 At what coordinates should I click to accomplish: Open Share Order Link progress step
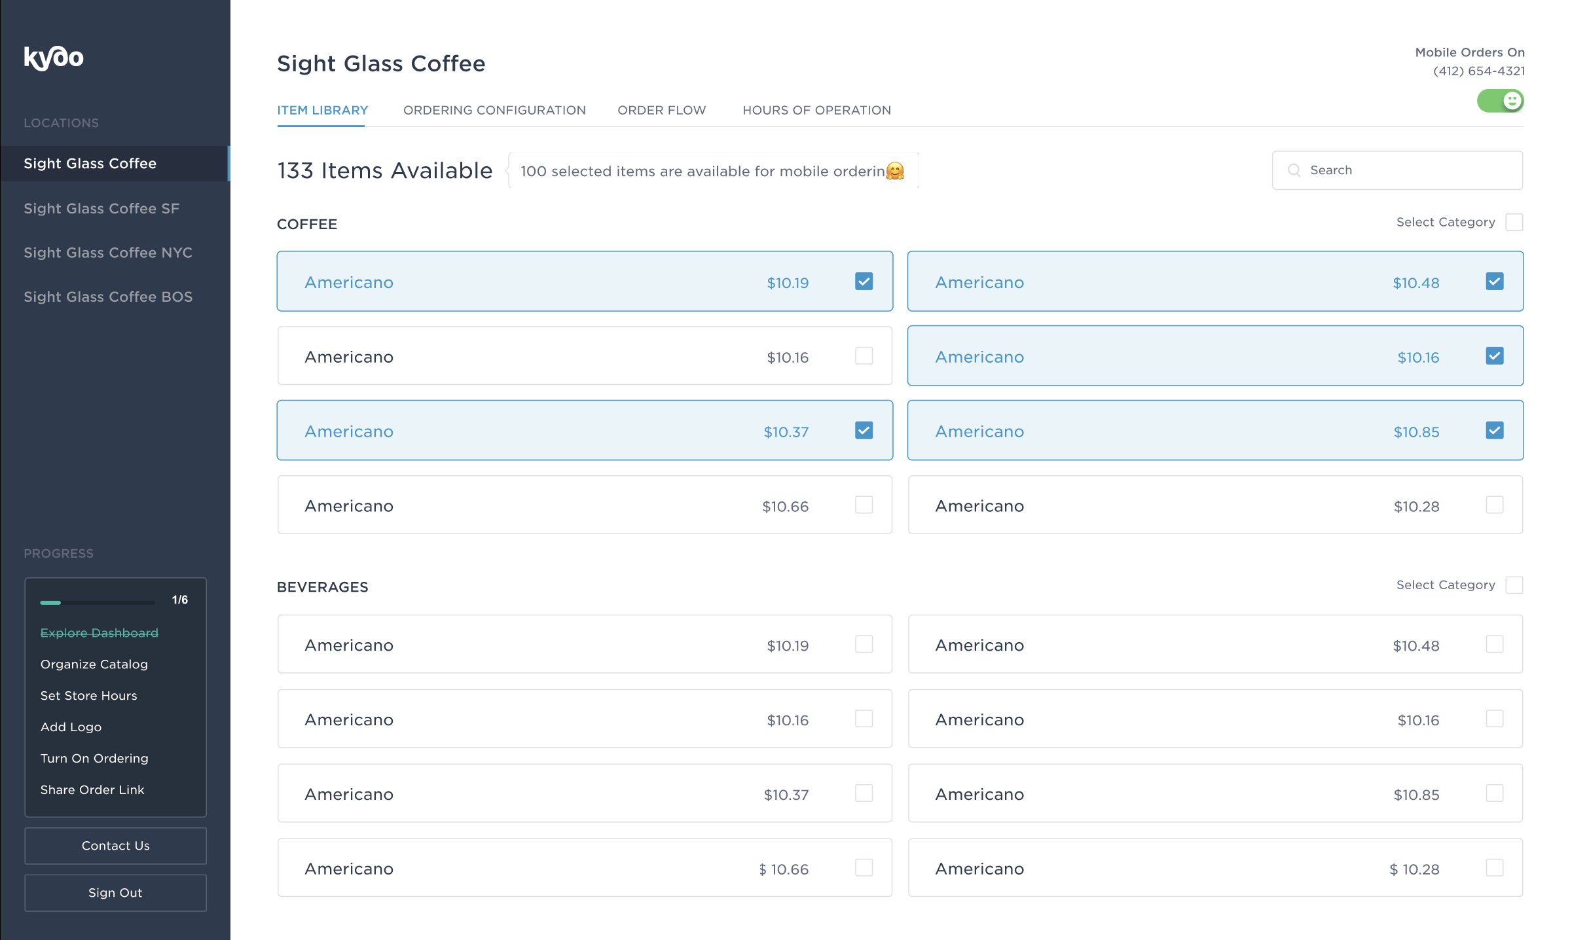tap(92, 790)
